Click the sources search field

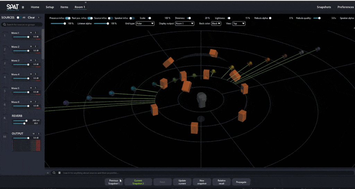click(x=22, y=25)
